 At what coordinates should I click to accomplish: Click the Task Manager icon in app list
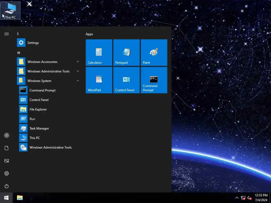[x=23, y=128]
